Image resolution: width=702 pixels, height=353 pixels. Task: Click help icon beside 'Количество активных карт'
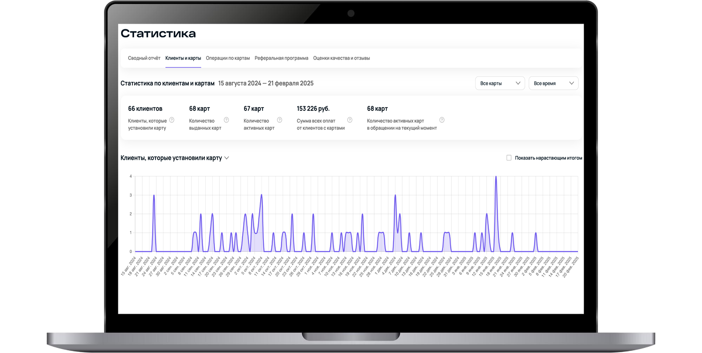279,120
